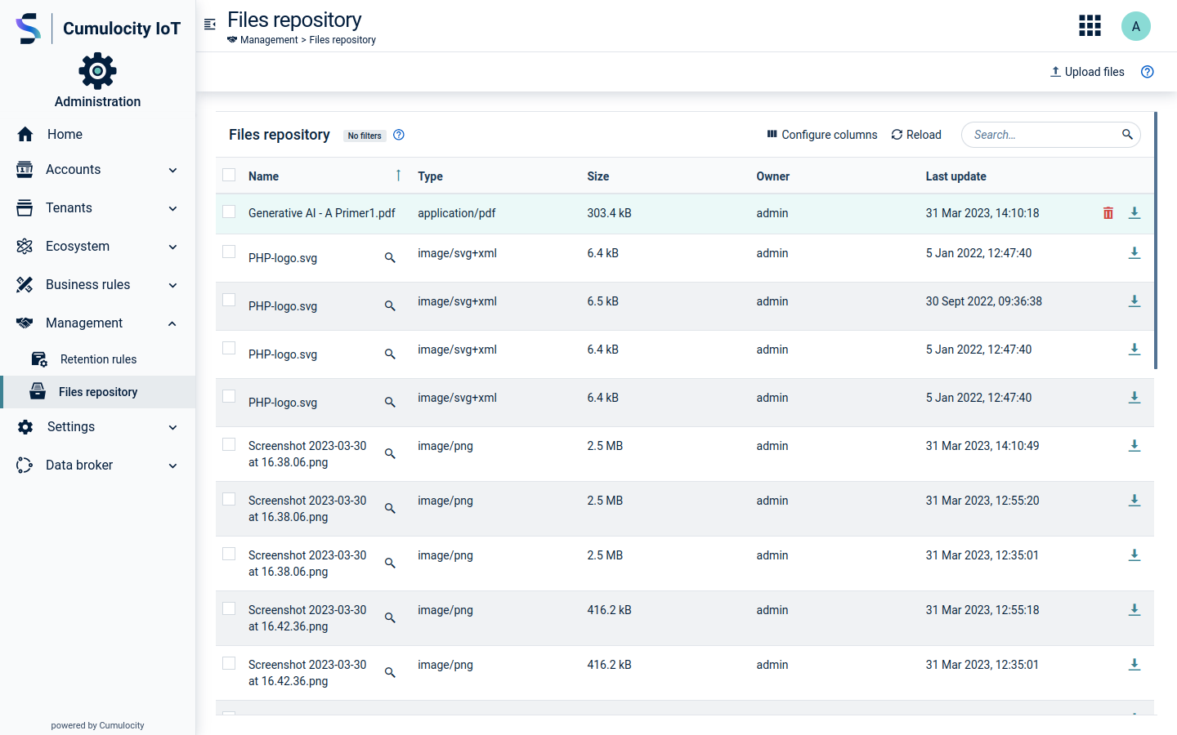Preview the 6.5 kB PHP-logo.svg file

(390, 306)
